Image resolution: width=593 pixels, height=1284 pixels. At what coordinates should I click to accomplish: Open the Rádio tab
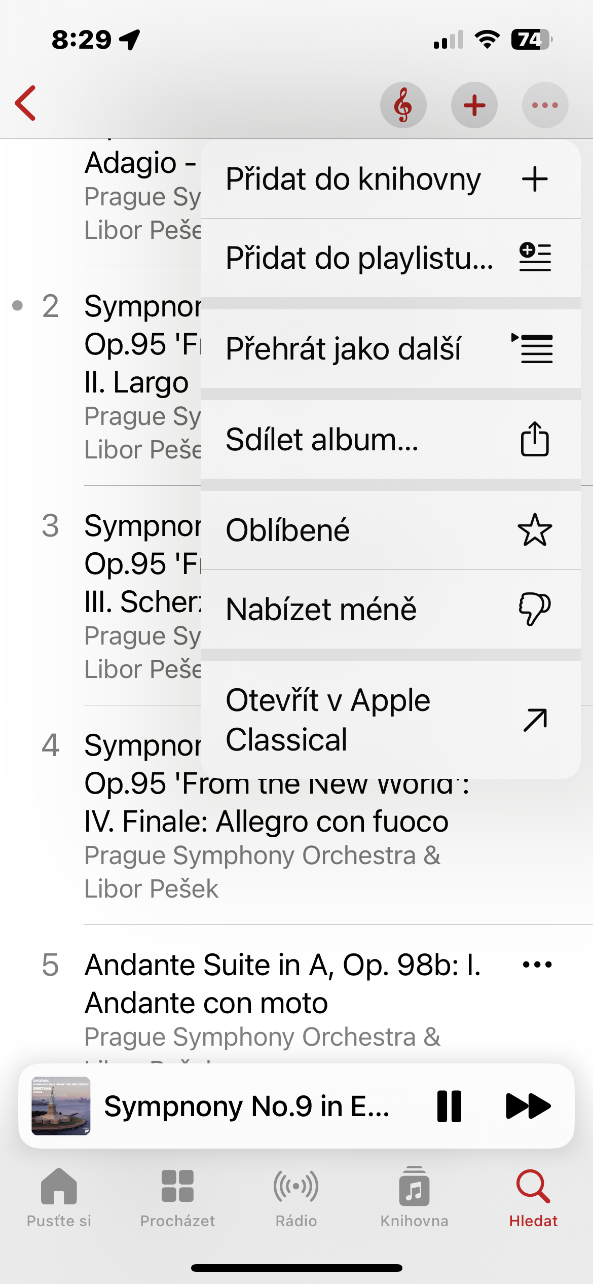coord(296,1197)
